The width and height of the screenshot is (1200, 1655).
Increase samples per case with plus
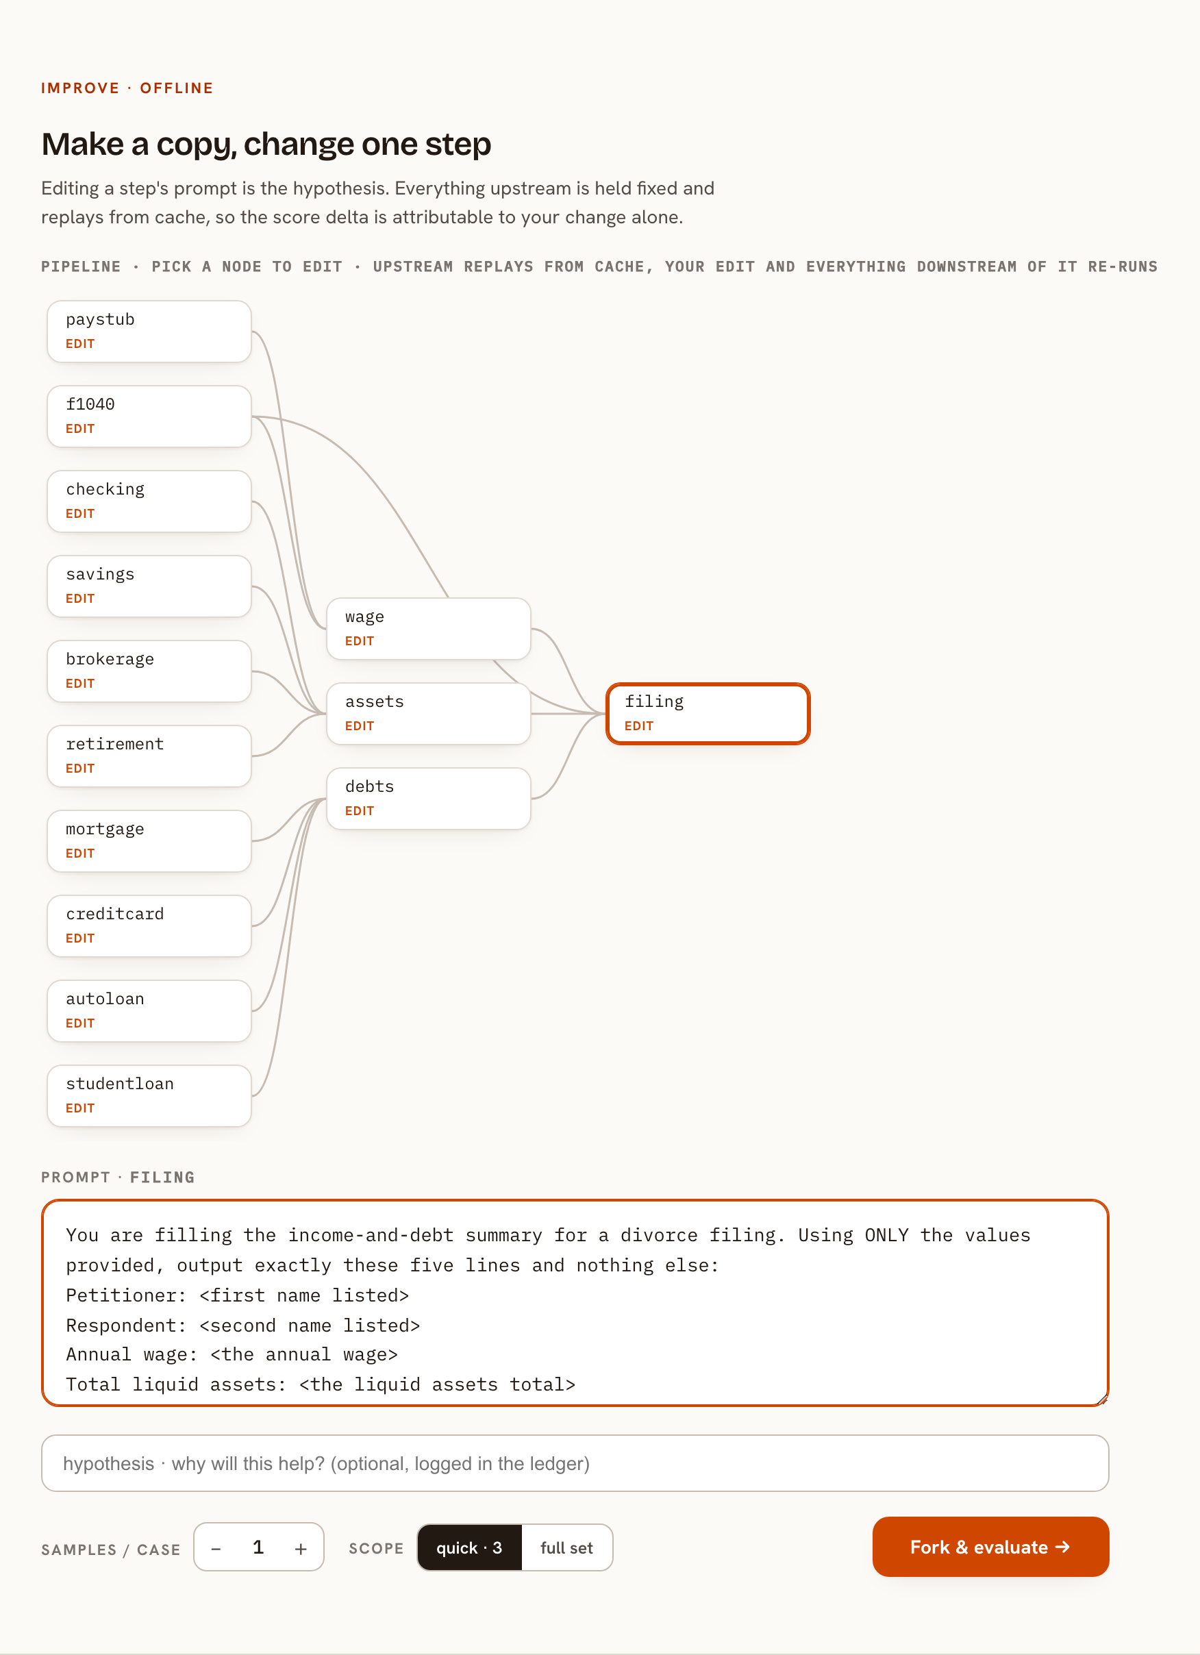[x=301, y=1547]
